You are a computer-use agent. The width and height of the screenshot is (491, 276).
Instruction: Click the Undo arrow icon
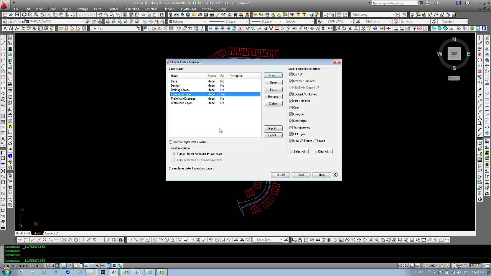(x=81, y=15)
